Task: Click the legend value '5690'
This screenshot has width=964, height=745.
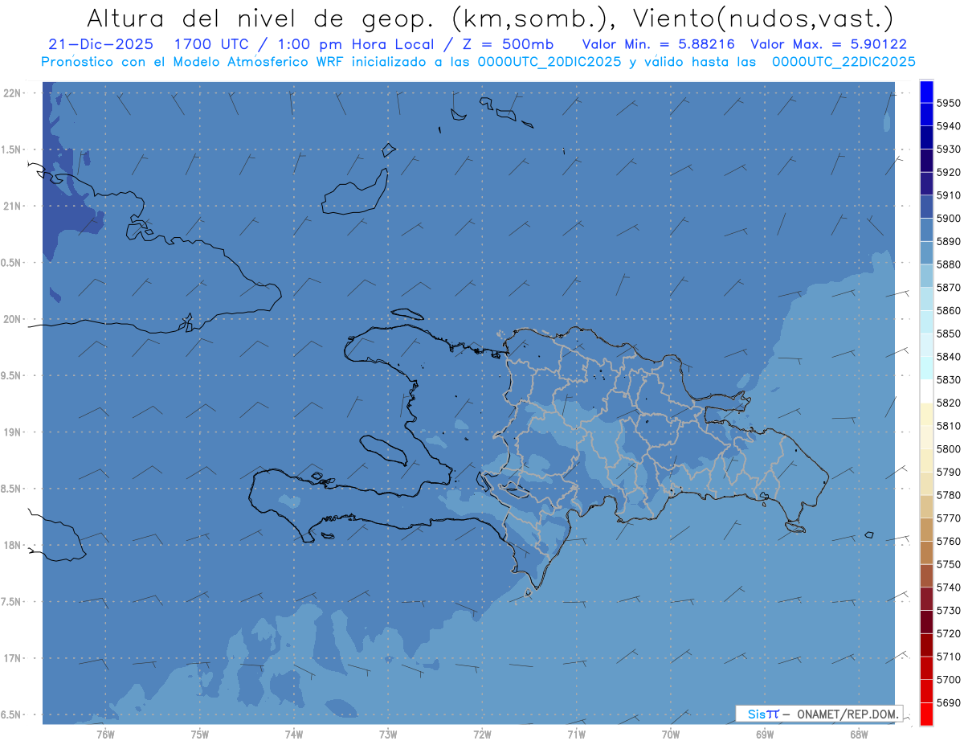Action: [948, 702]
